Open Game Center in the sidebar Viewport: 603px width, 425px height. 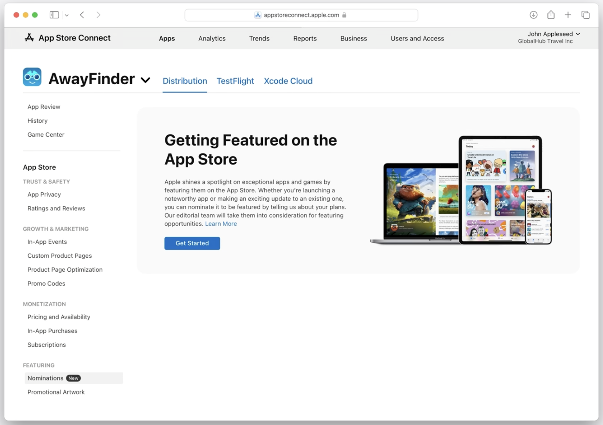46,135
